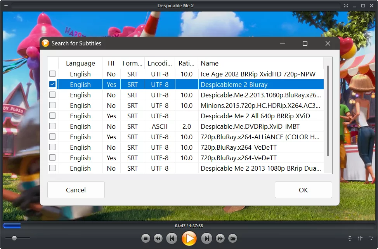The height and width of the screenshot is (249, 378).
Task: Check the ALLiANCE COLOR subtitle box
Action: (52, 137)
